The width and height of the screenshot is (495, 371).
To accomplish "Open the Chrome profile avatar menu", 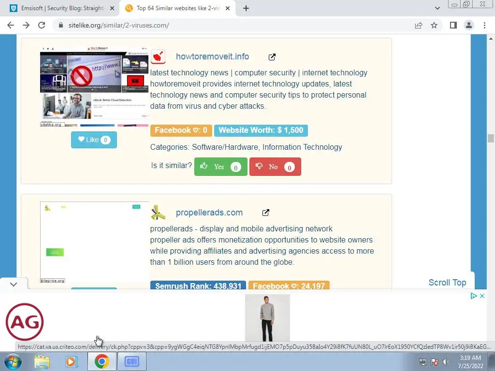I will coord(469,25).
